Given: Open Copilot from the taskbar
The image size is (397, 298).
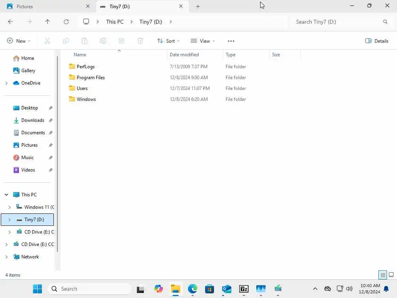Looking at the screenshot, I should pos(159,289).
